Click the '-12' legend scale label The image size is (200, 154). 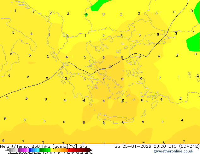[43, 153]
